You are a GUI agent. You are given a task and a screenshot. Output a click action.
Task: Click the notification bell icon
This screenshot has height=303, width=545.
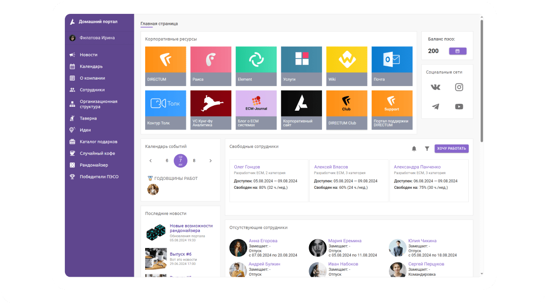tap(414, 148)
